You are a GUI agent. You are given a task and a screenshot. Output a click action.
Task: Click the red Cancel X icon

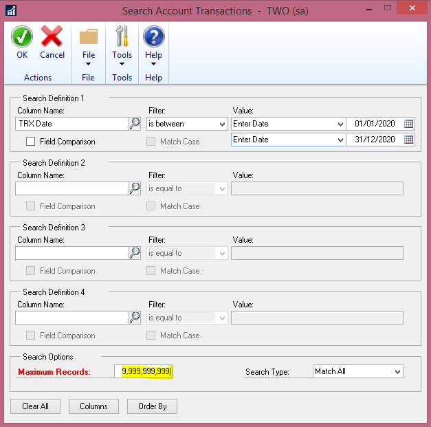click(x=52, y=36)
